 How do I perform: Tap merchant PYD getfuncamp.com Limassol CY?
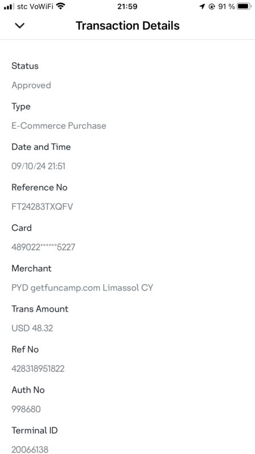(82, 288)
